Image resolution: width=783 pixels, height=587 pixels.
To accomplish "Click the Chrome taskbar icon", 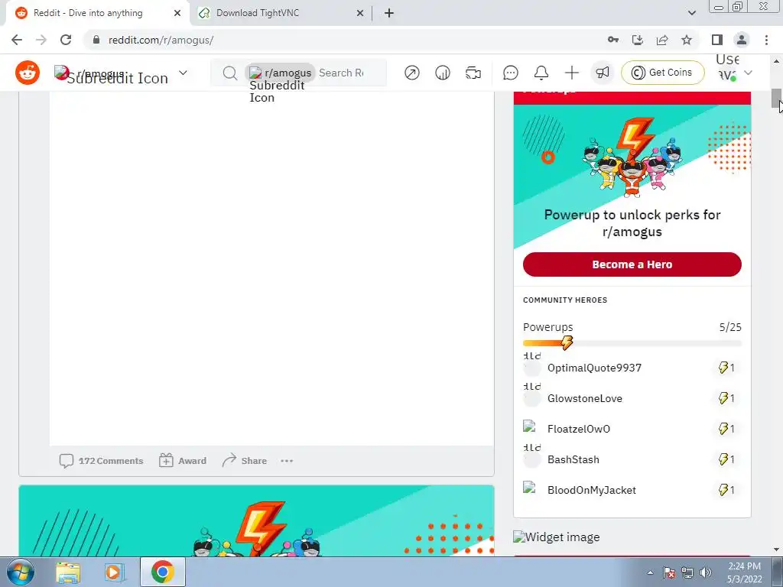I will point(162,572).
